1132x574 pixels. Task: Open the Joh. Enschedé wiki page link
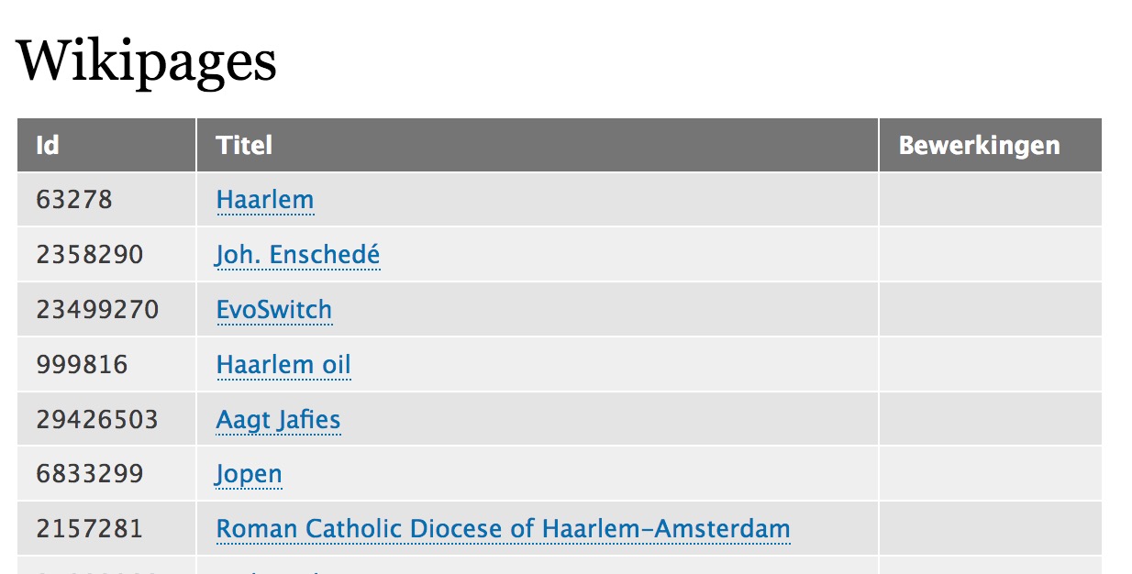pyautogui.click(x=297, y=254)
